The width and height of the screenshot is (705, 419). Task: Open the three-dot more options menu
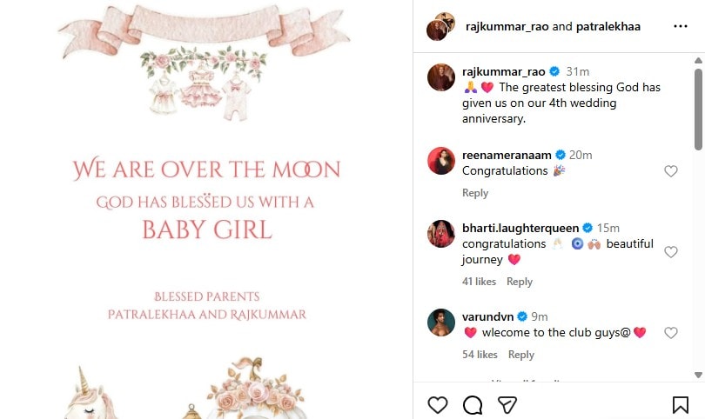point(680,26)
